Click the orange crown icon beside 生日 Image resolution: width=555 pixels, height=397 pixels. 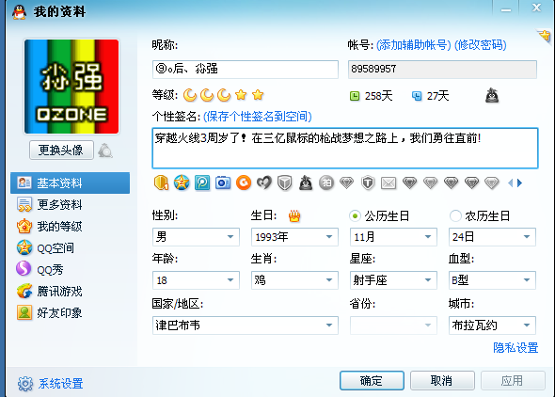tap(294, 215)
